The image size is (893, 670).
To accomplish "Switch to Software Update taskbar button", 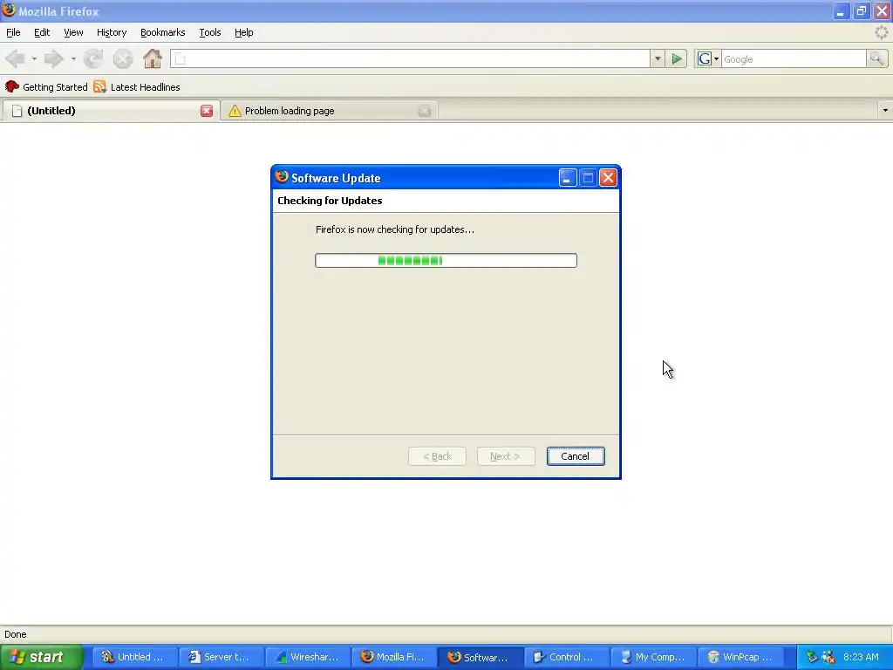I will [481, 657].
